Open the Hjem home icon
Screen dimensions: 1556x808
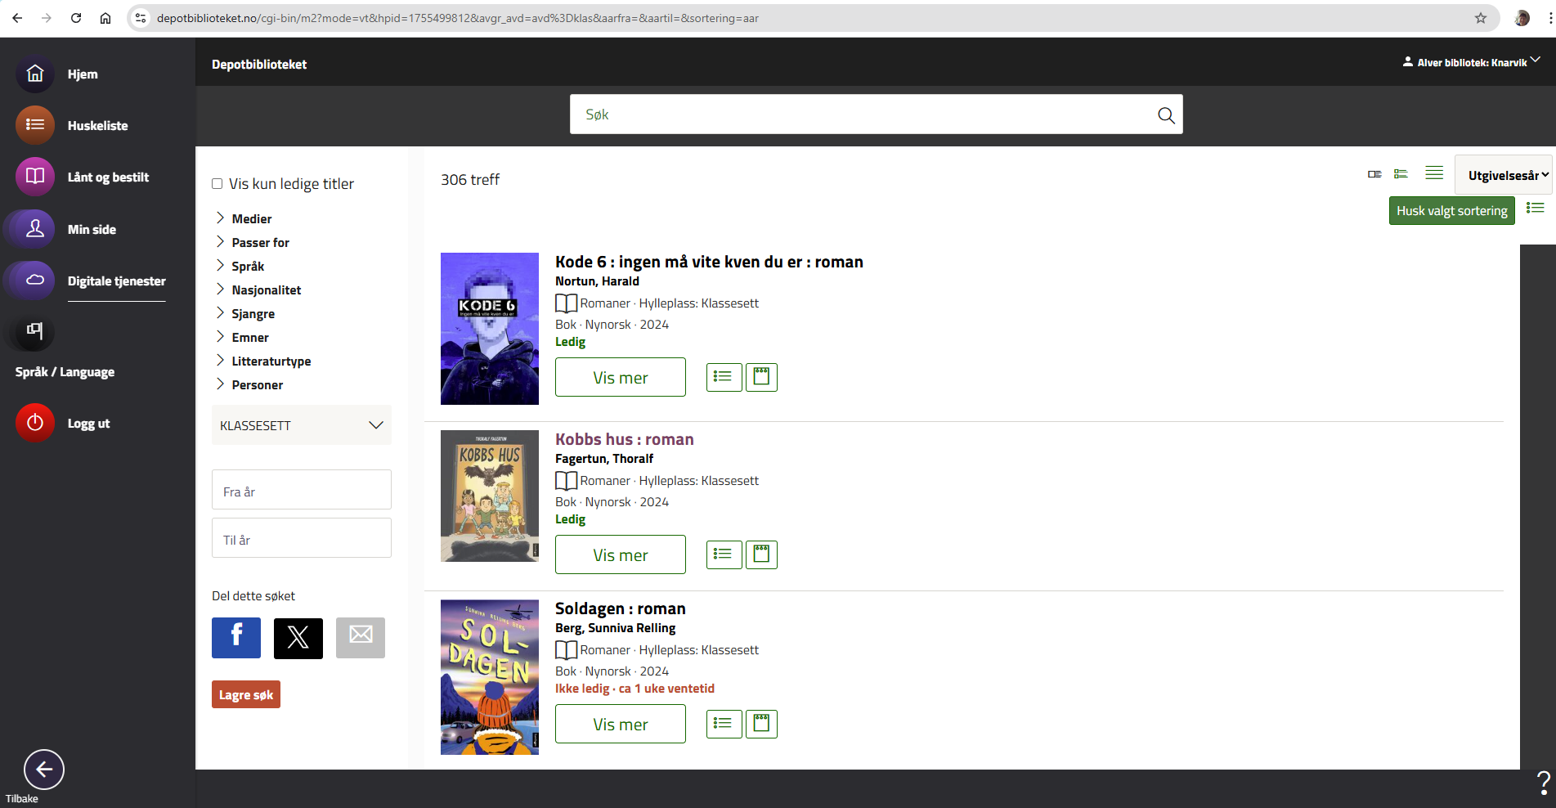pos(35,74)
